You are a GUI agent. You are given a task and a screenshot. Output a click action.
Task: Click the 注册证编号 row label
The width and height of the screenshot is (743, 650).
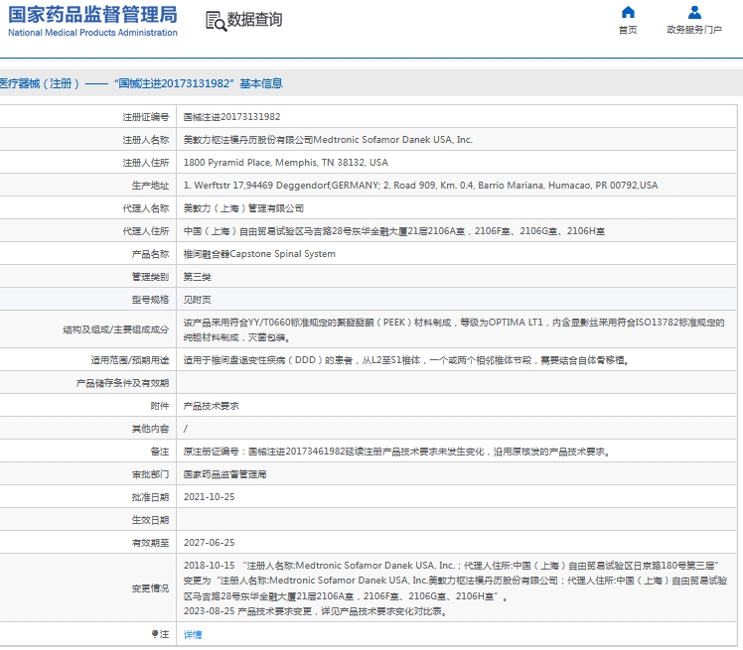(145, 117)
